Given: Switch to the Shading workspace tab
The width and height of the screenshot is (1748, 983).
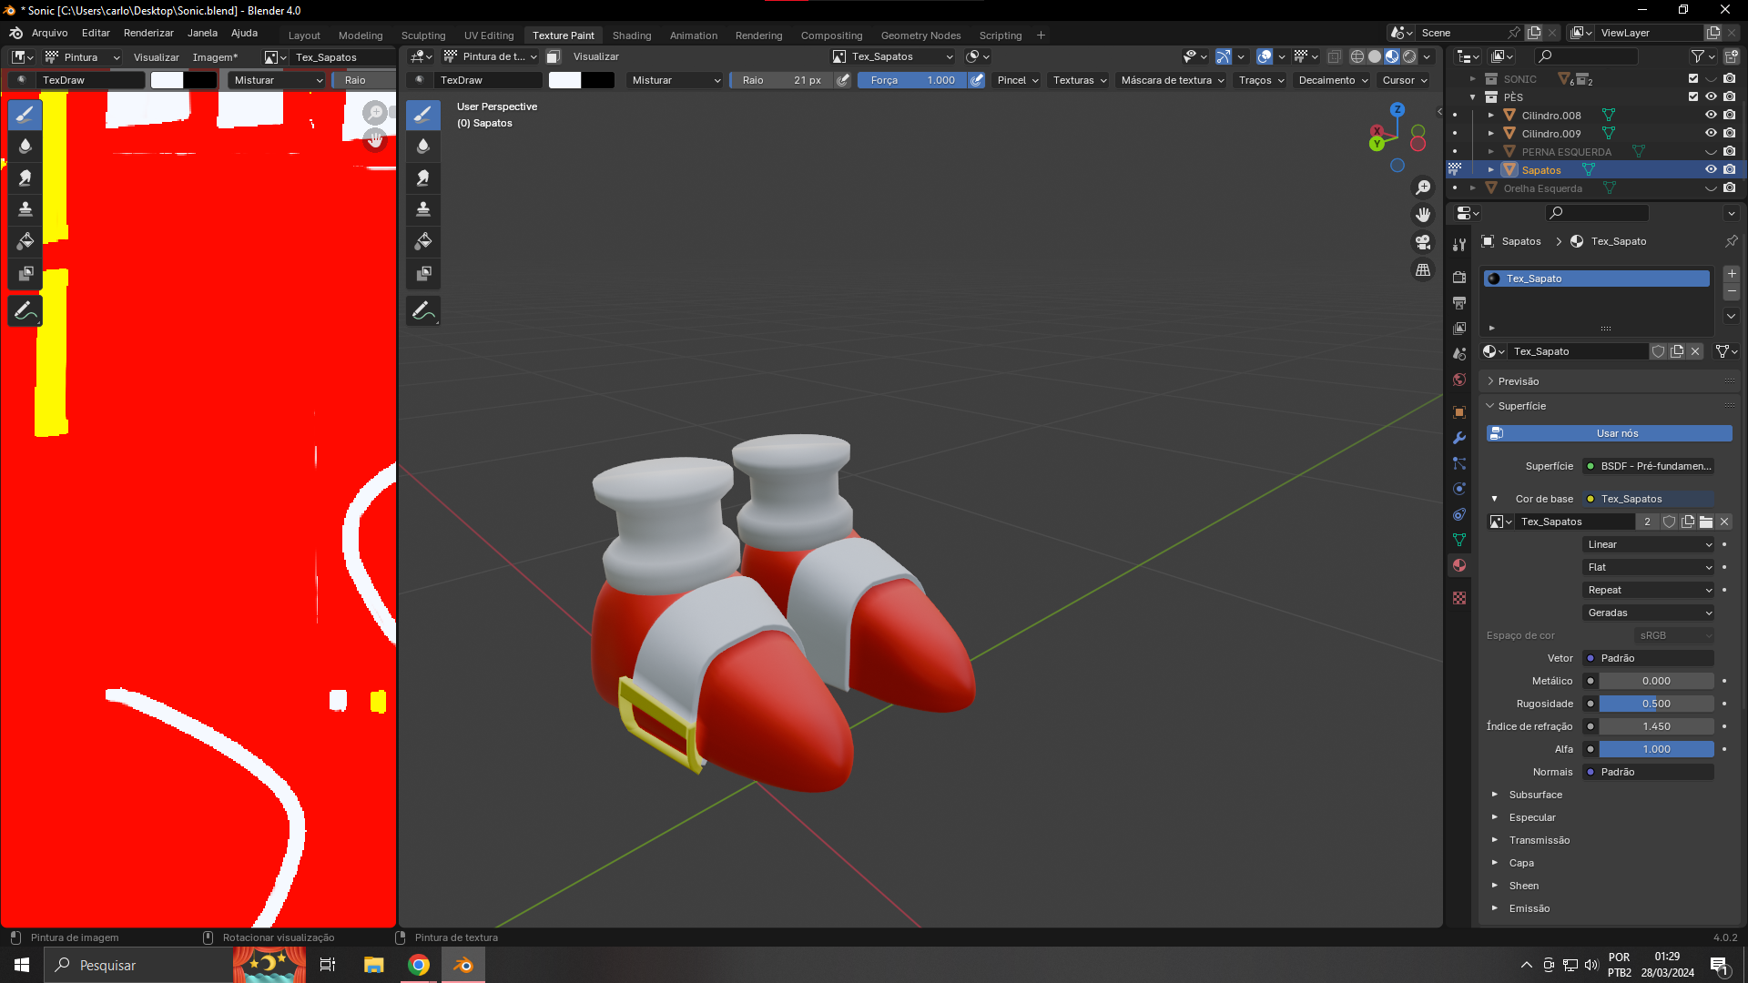Looking at the screenshot, I should 632,35.
